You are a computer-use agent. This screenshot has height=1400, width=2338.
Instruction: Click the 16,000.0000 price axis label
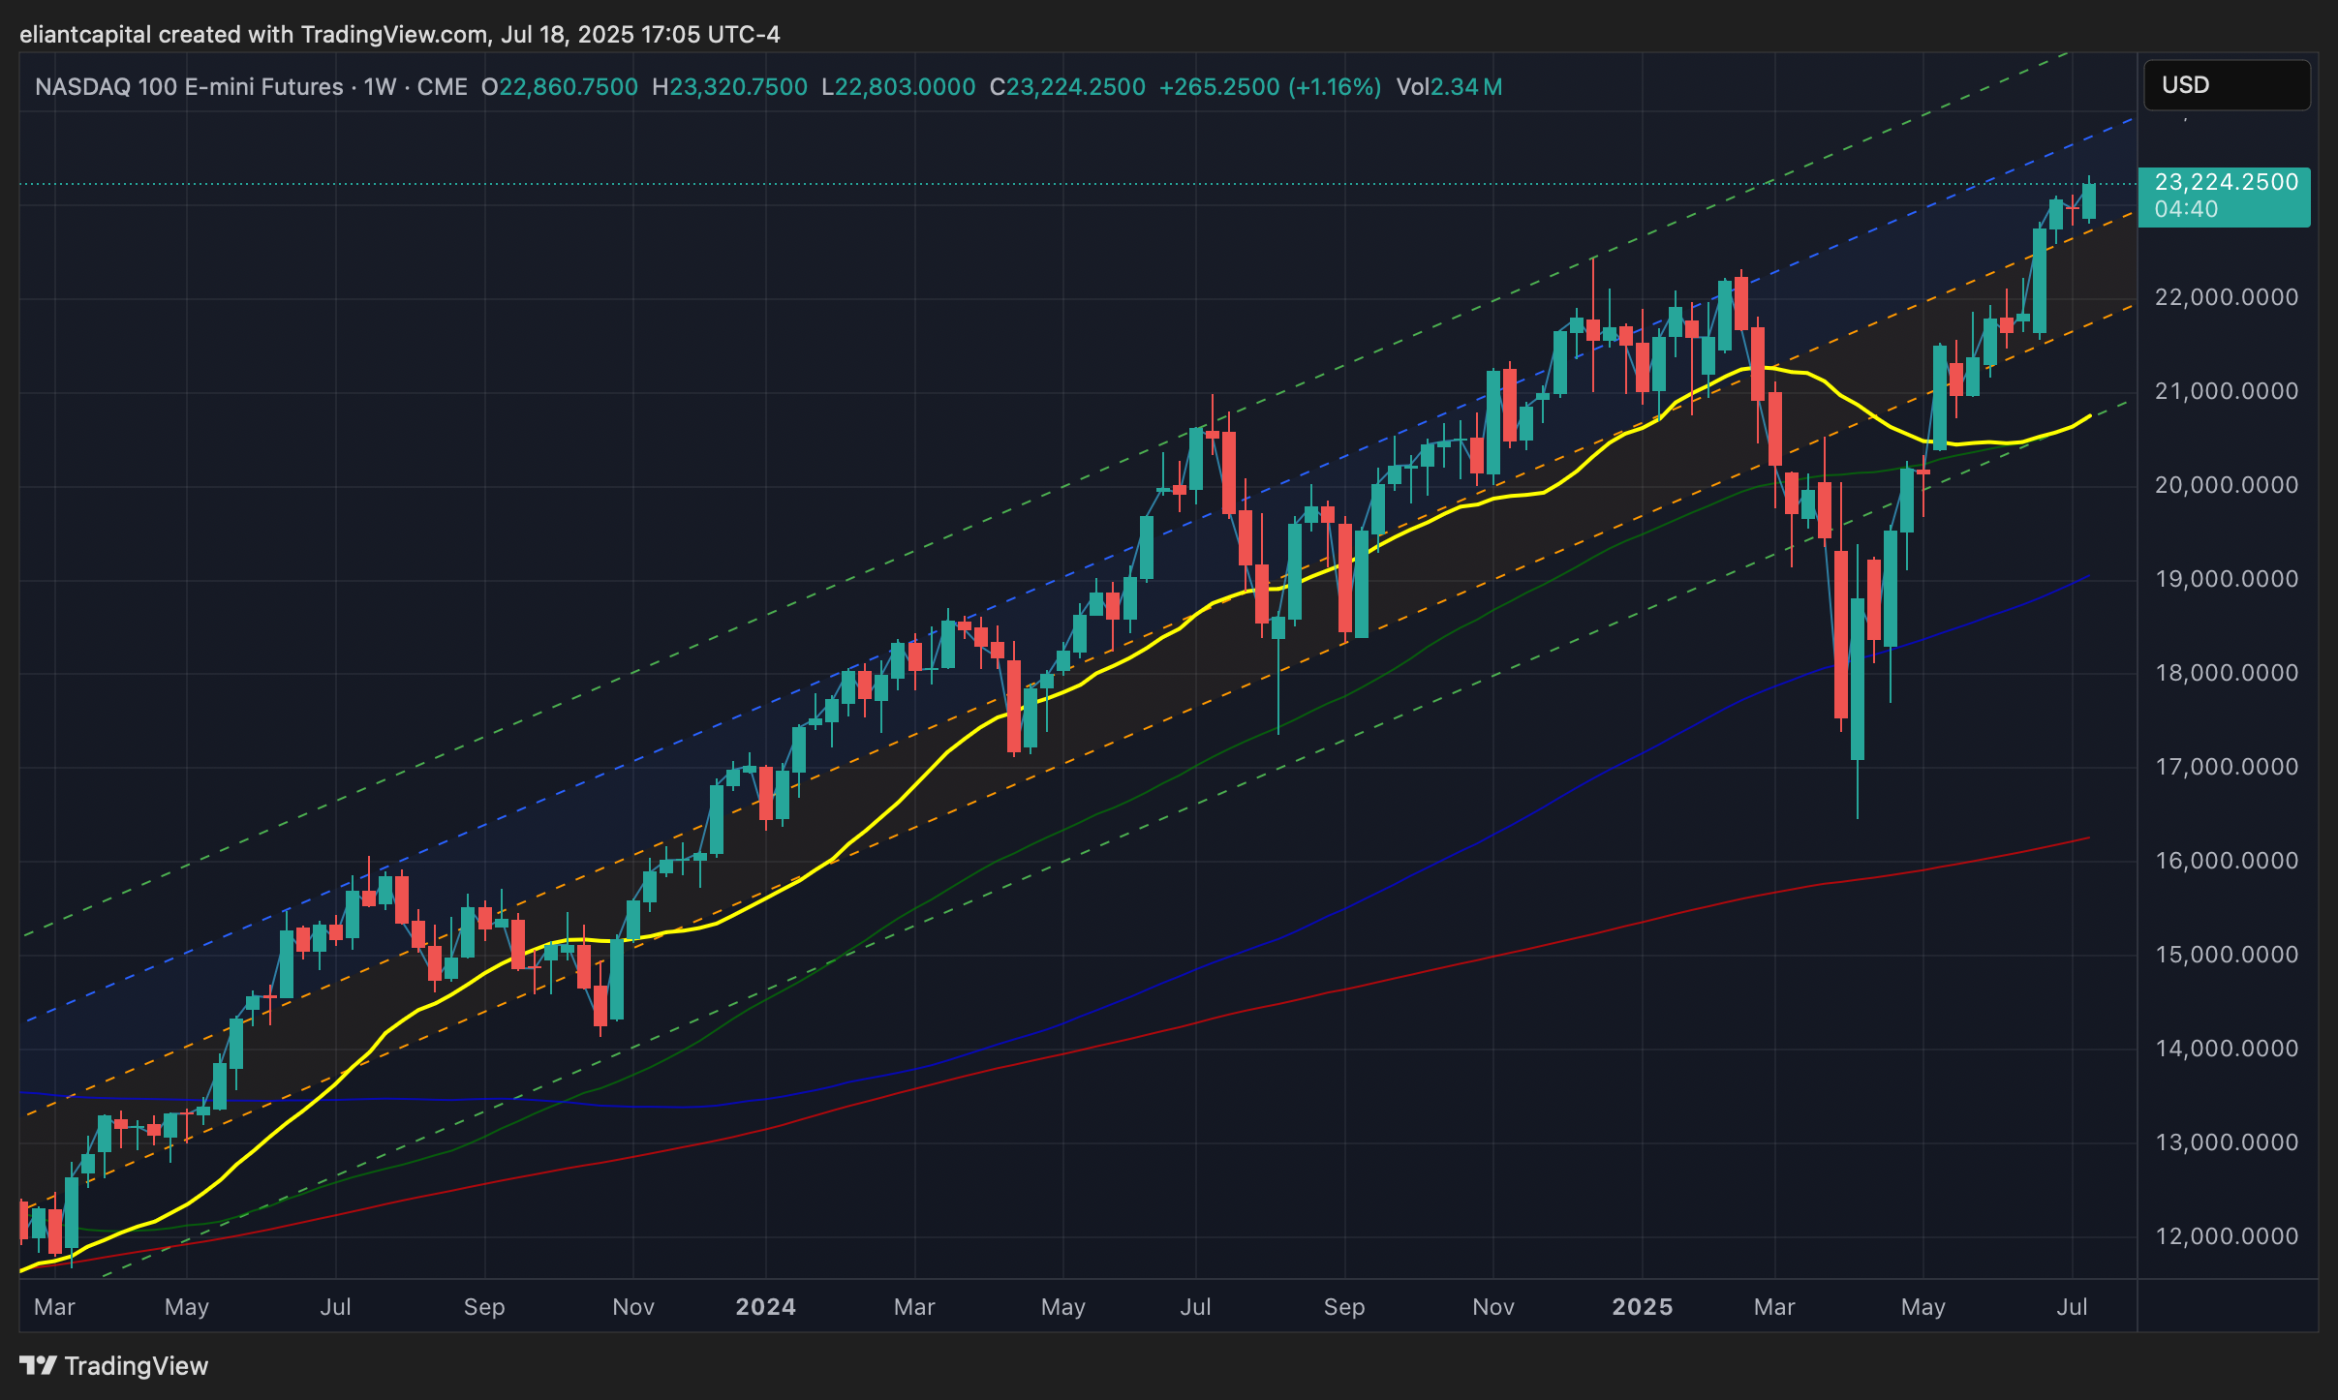click(x=2226, y=861)
